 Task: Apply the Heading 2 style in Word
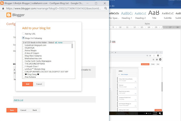140,16
